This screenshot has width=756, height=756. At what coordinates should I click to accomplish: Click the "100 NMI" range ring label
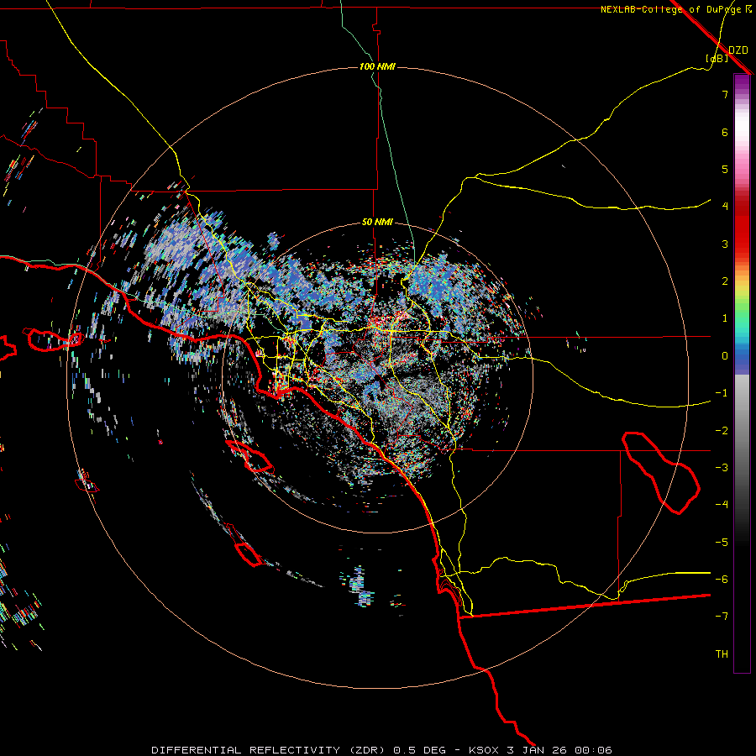[x=377, y=66]
